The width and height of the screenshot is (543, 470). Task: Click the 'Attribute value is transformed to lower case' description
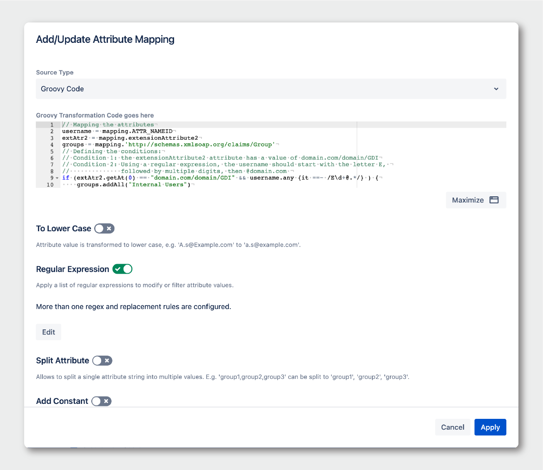[x=168, y=245]
